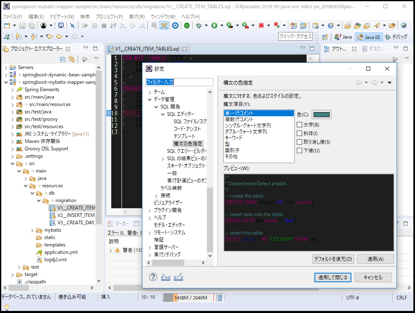Open the 色(C) color swatch picker
The image size is (415, 313).
pos(321,114)
